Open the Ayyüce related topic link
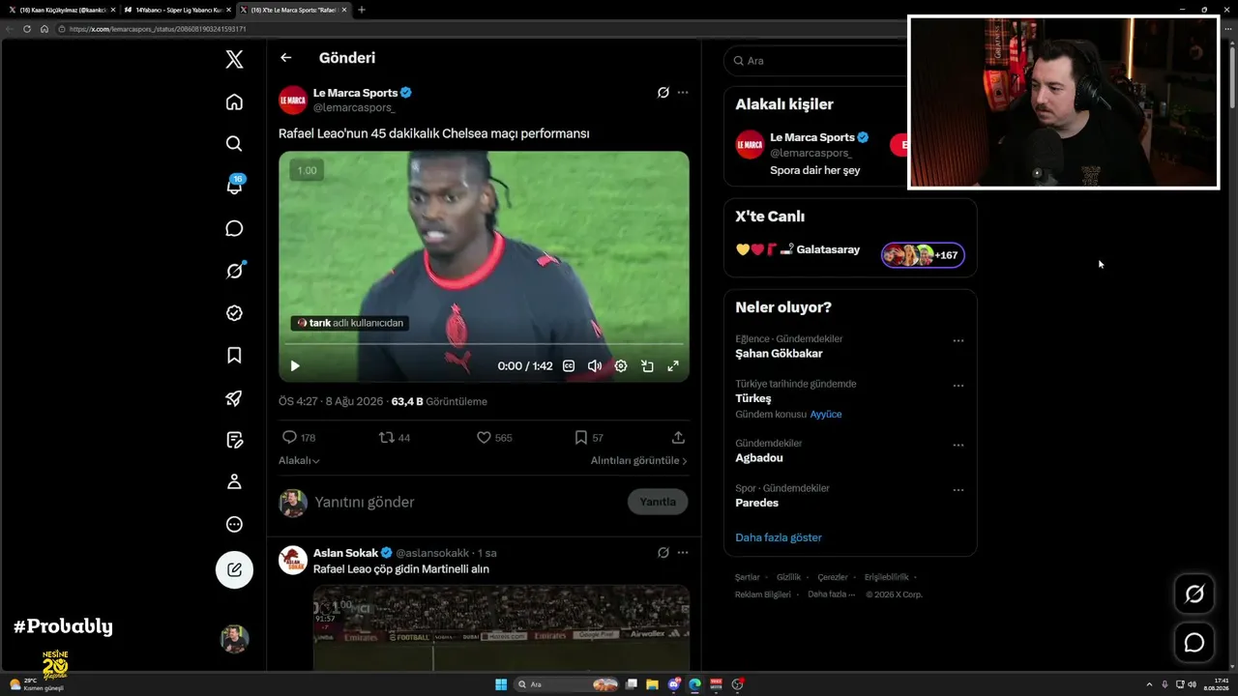 826,415
